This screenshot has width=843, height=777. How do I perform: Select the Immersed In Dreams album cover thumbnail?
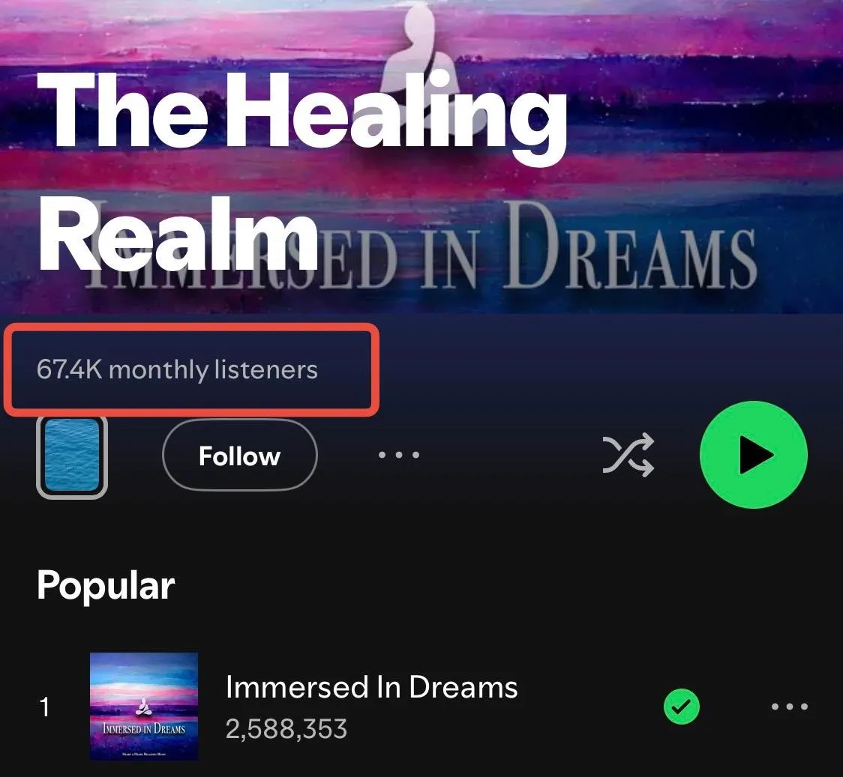point(144,706)
